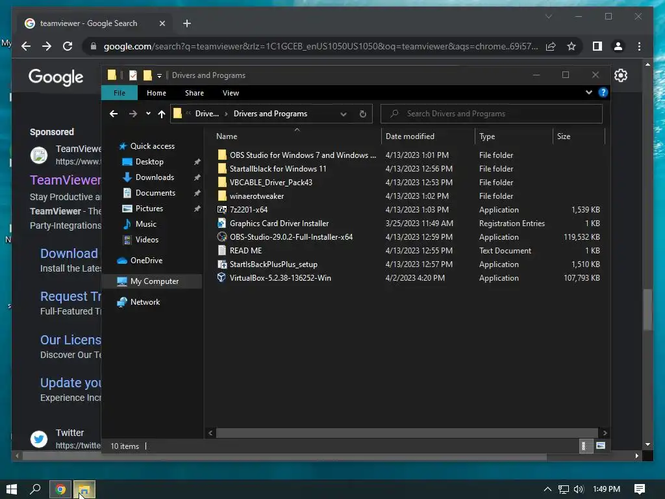Open the Share ribbon tab
This screenshot has height=499, width=665.
point(194,92)
